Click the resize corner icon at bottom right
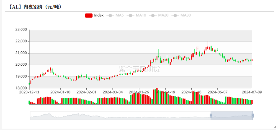 [275, 126]
